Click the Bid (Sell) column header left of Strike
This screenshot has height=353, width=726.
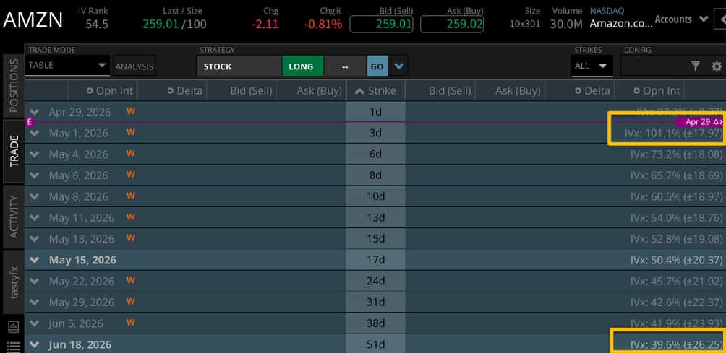coord(251,91)
